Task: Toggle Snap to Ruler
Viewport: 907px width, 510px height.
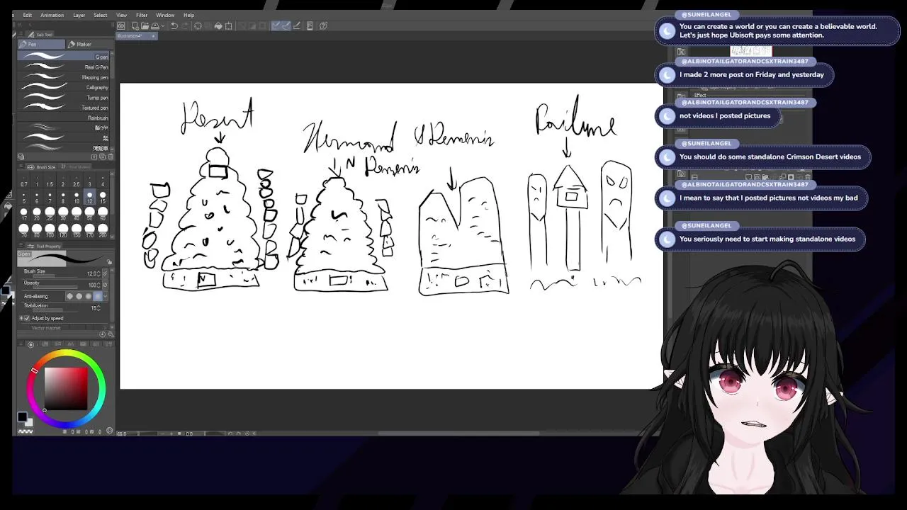Action: tap(276, 26)
